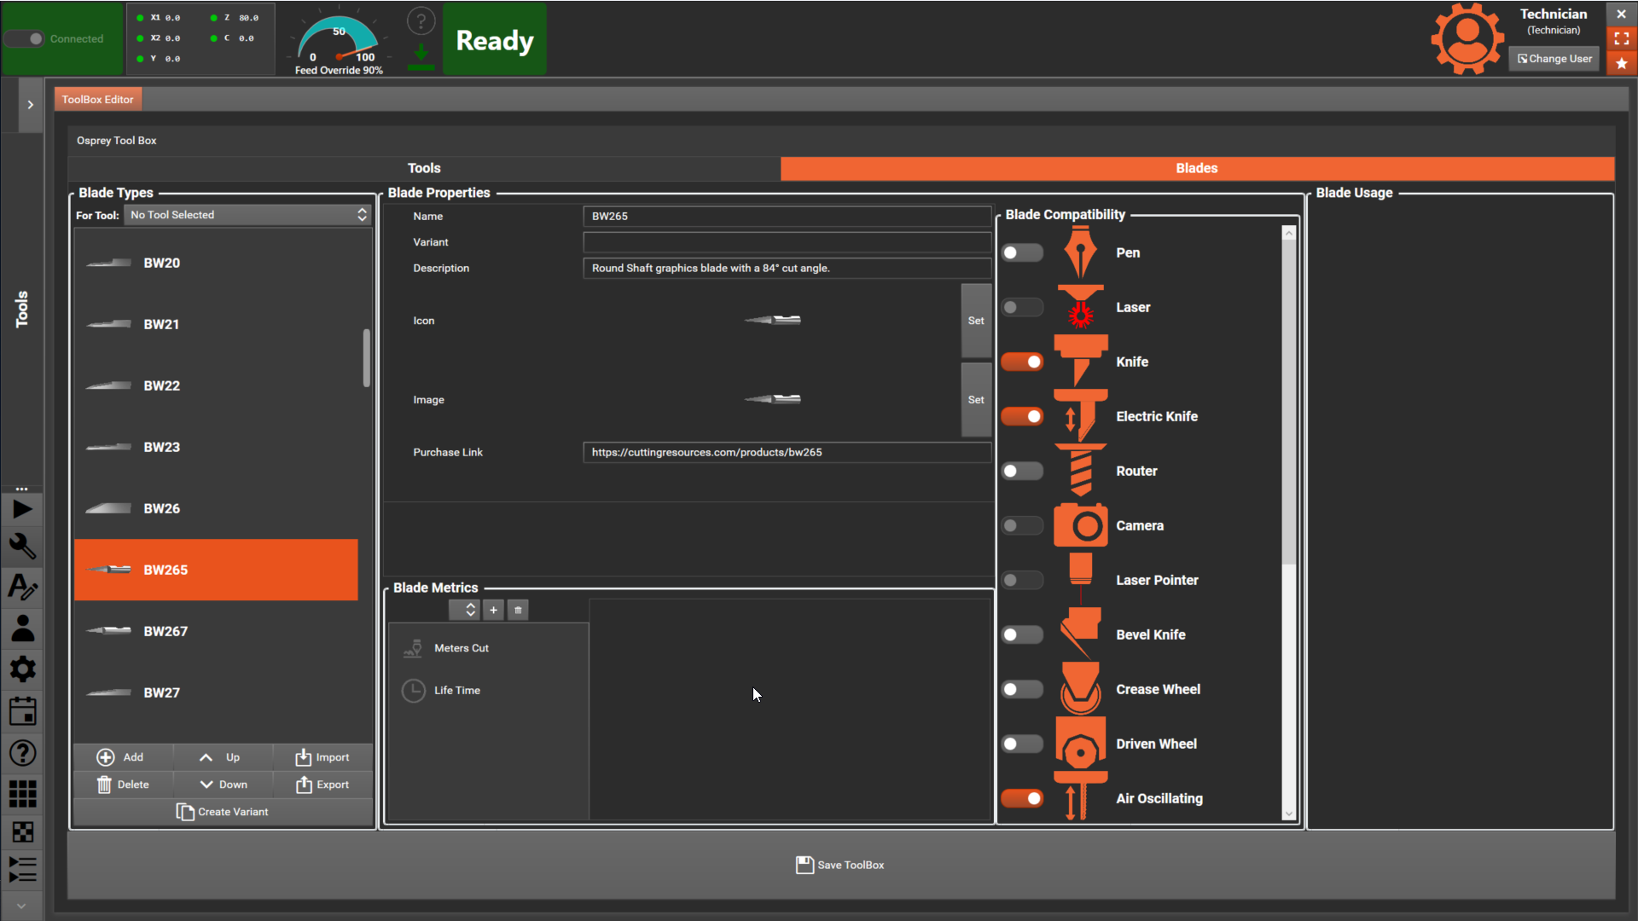Select the ToolBox Editor tab
This screenshot has width=1638, height=921.
97,100
